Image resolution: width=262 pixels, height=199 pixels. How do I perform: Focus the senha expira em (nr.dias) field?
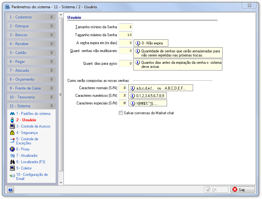pos(126,43)
